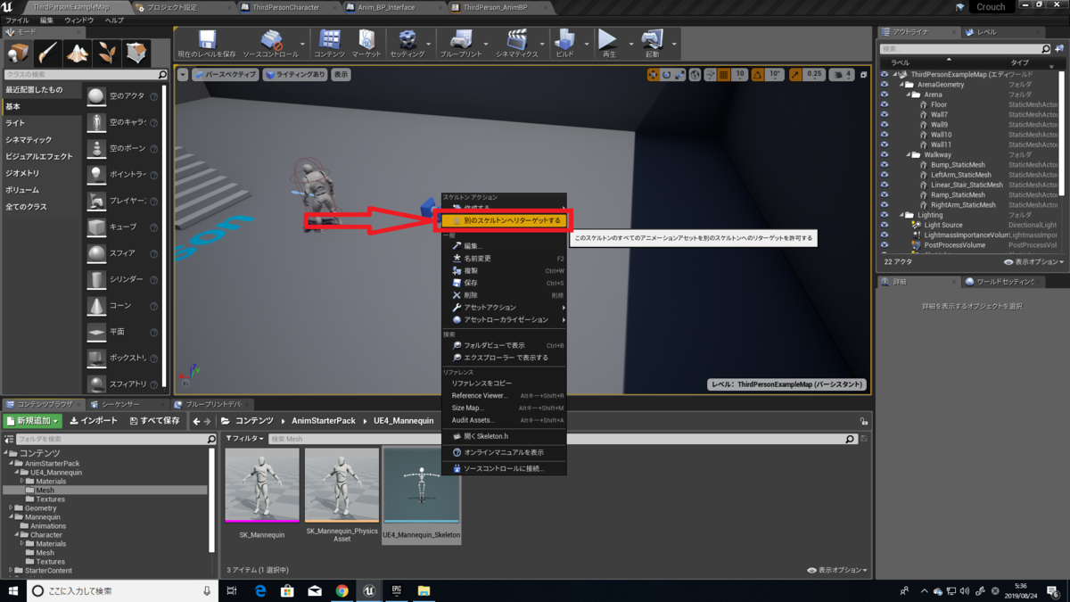This screenshot has height=602, width=1070.
Task: Expand the StarterContent folder in content tree
Action: point(12,571)
